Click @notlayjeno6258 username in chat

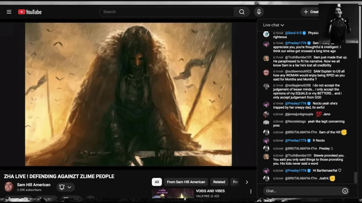click(x=298, y=85)
